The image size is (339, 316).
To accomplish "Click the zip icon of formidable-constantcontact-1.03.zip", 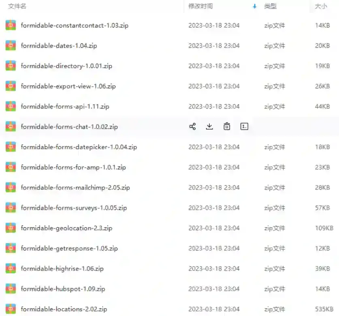I will click(11, 25).
